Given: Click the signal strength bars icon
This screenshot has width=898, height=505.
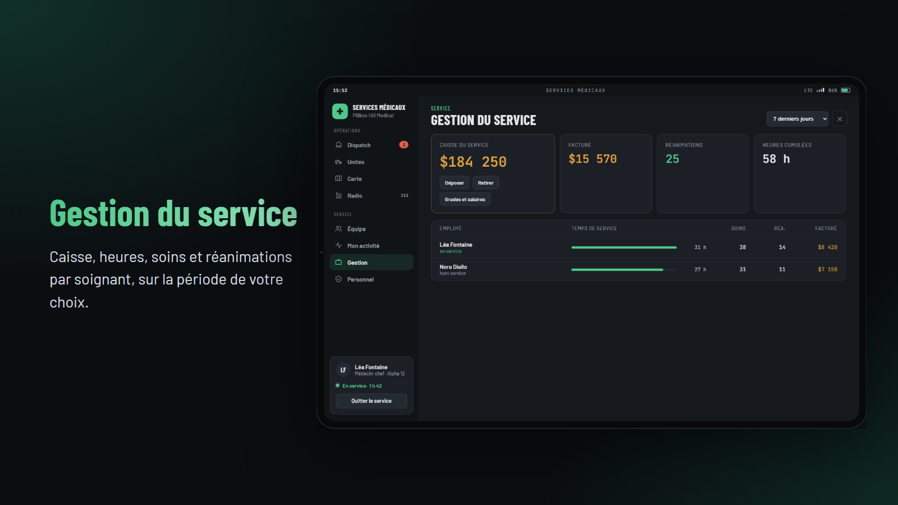Looking at the screenshot, I should click(821, 90).
